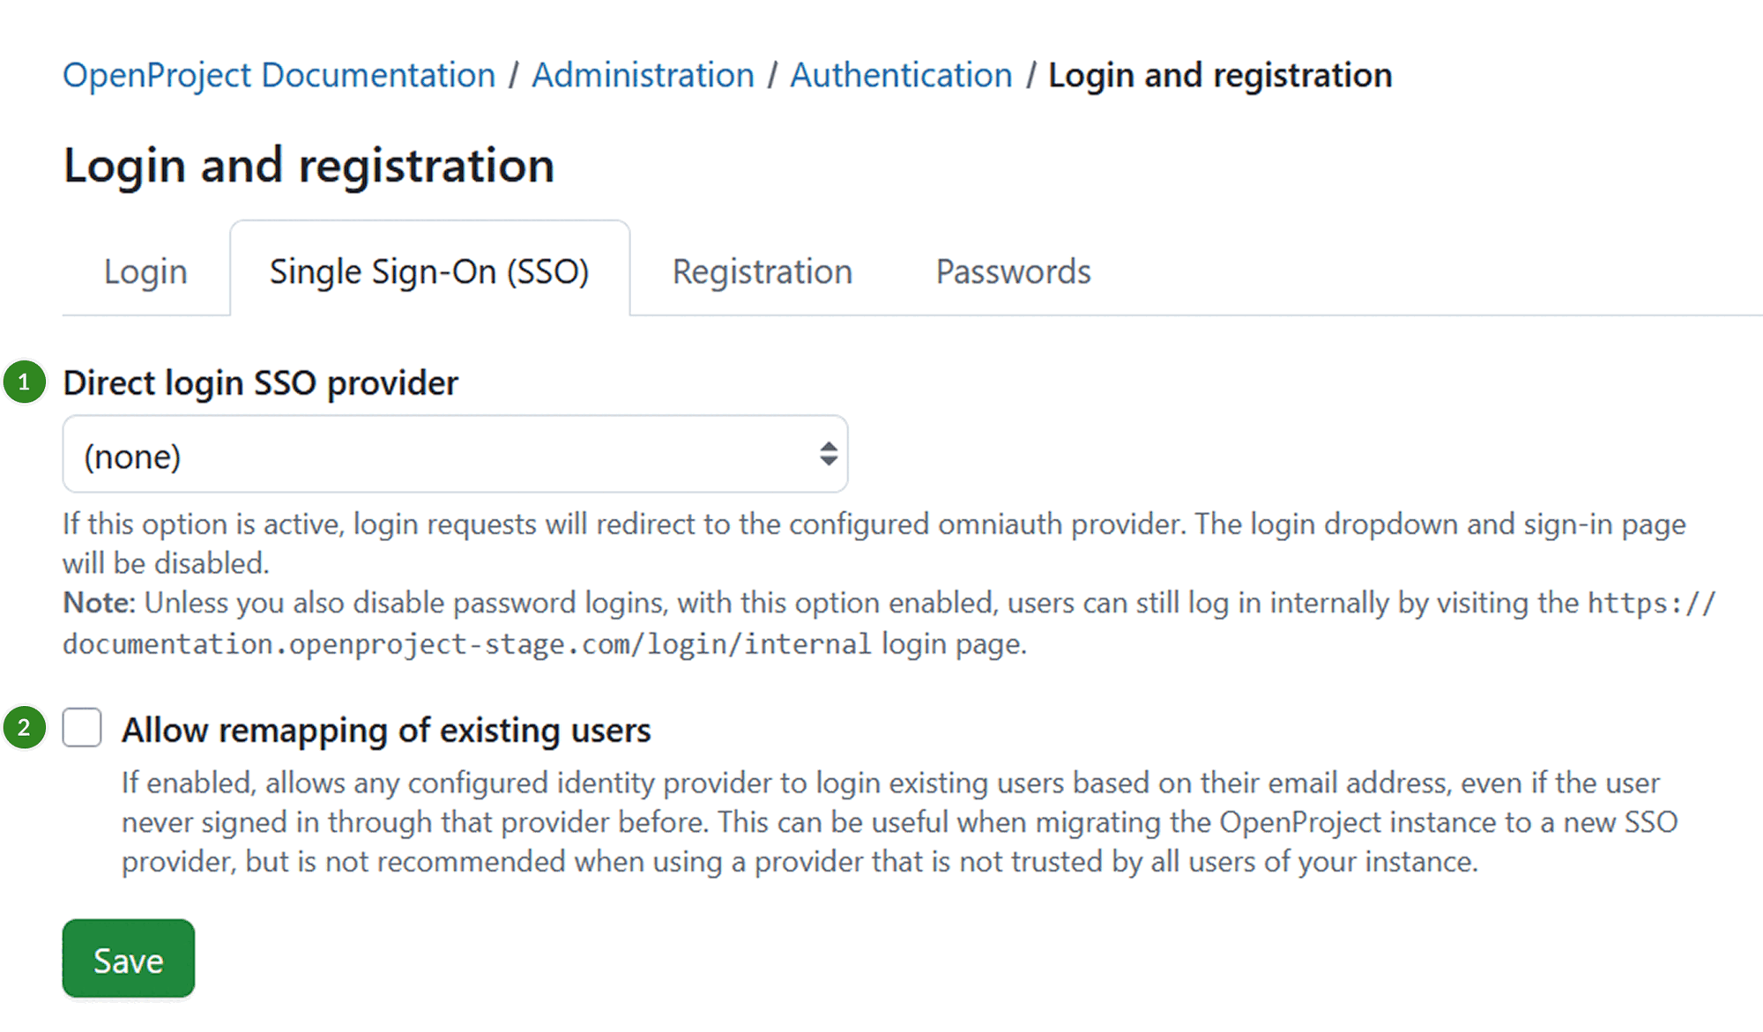Open the Direct login SSO provider dropdown
The image size is (1763, 1032).
tap(454, 455)
